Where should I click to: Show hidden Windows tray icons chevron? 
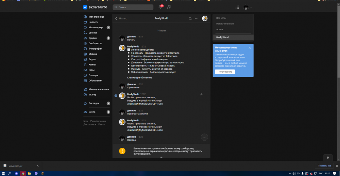290,174
